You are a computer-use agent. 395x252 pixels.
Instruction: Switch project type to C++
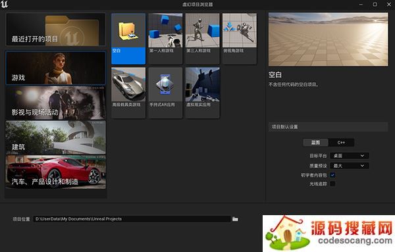click(341, 143)
